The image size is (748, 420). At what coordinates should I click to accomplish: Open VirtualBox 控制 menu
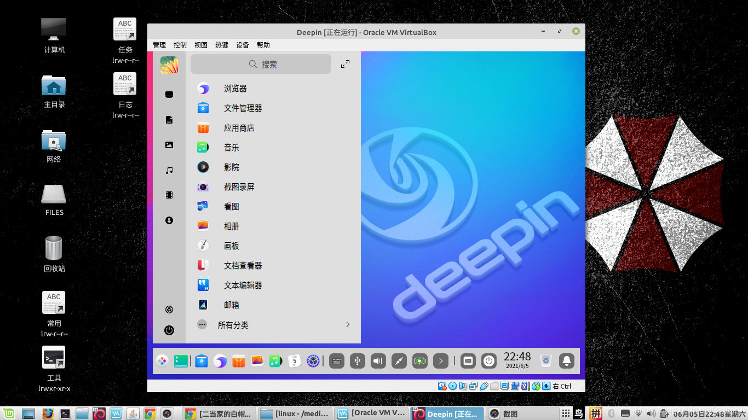click(180, 45)
